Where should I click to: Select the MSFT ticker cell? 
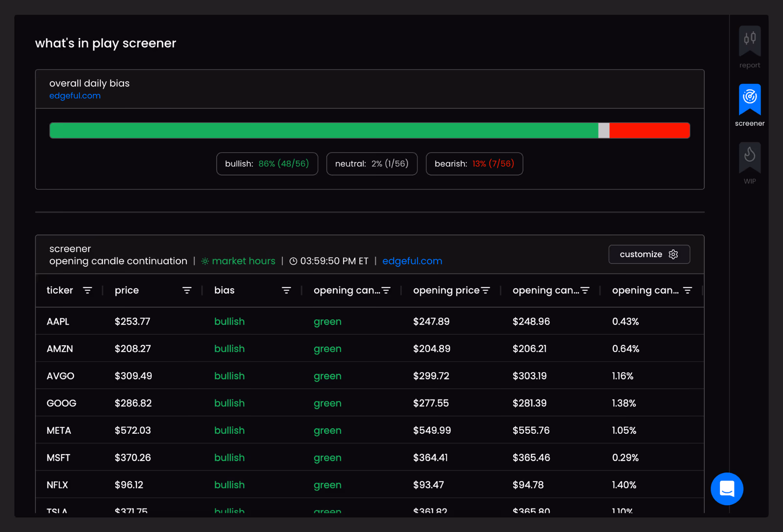pyautogui.click(x=58, y=458)
